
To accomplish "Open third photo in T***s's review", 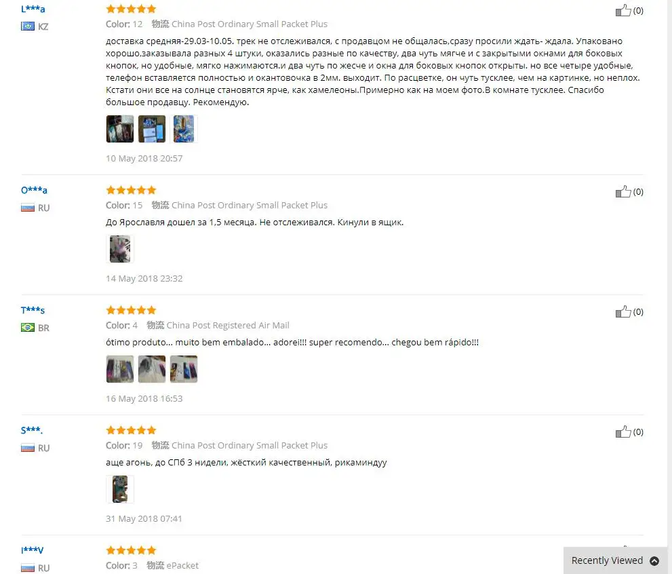I will tap(184, 368).
